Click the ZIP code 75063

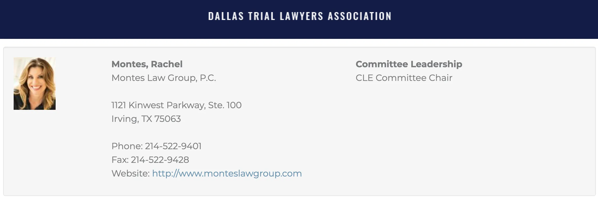point(168,119)
